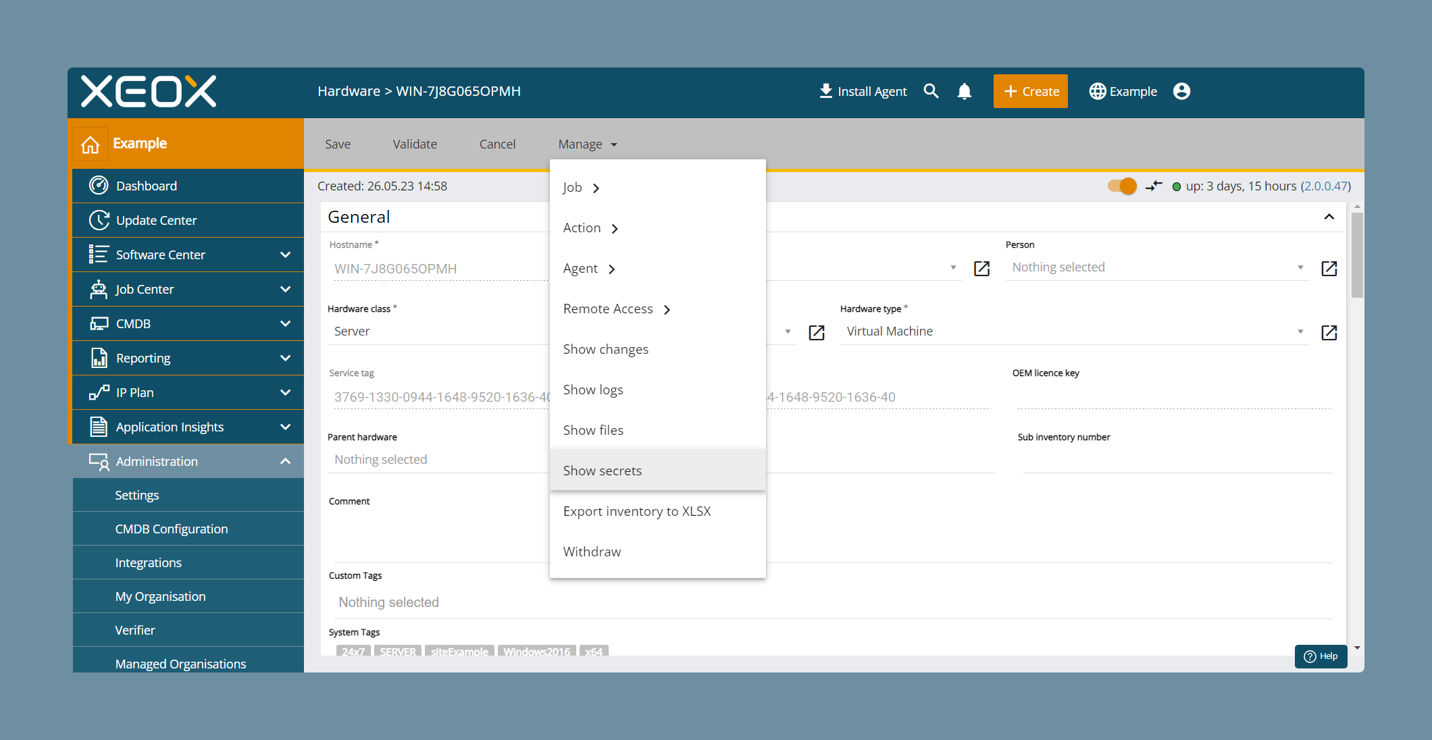Click the XEOX logo

149,91
